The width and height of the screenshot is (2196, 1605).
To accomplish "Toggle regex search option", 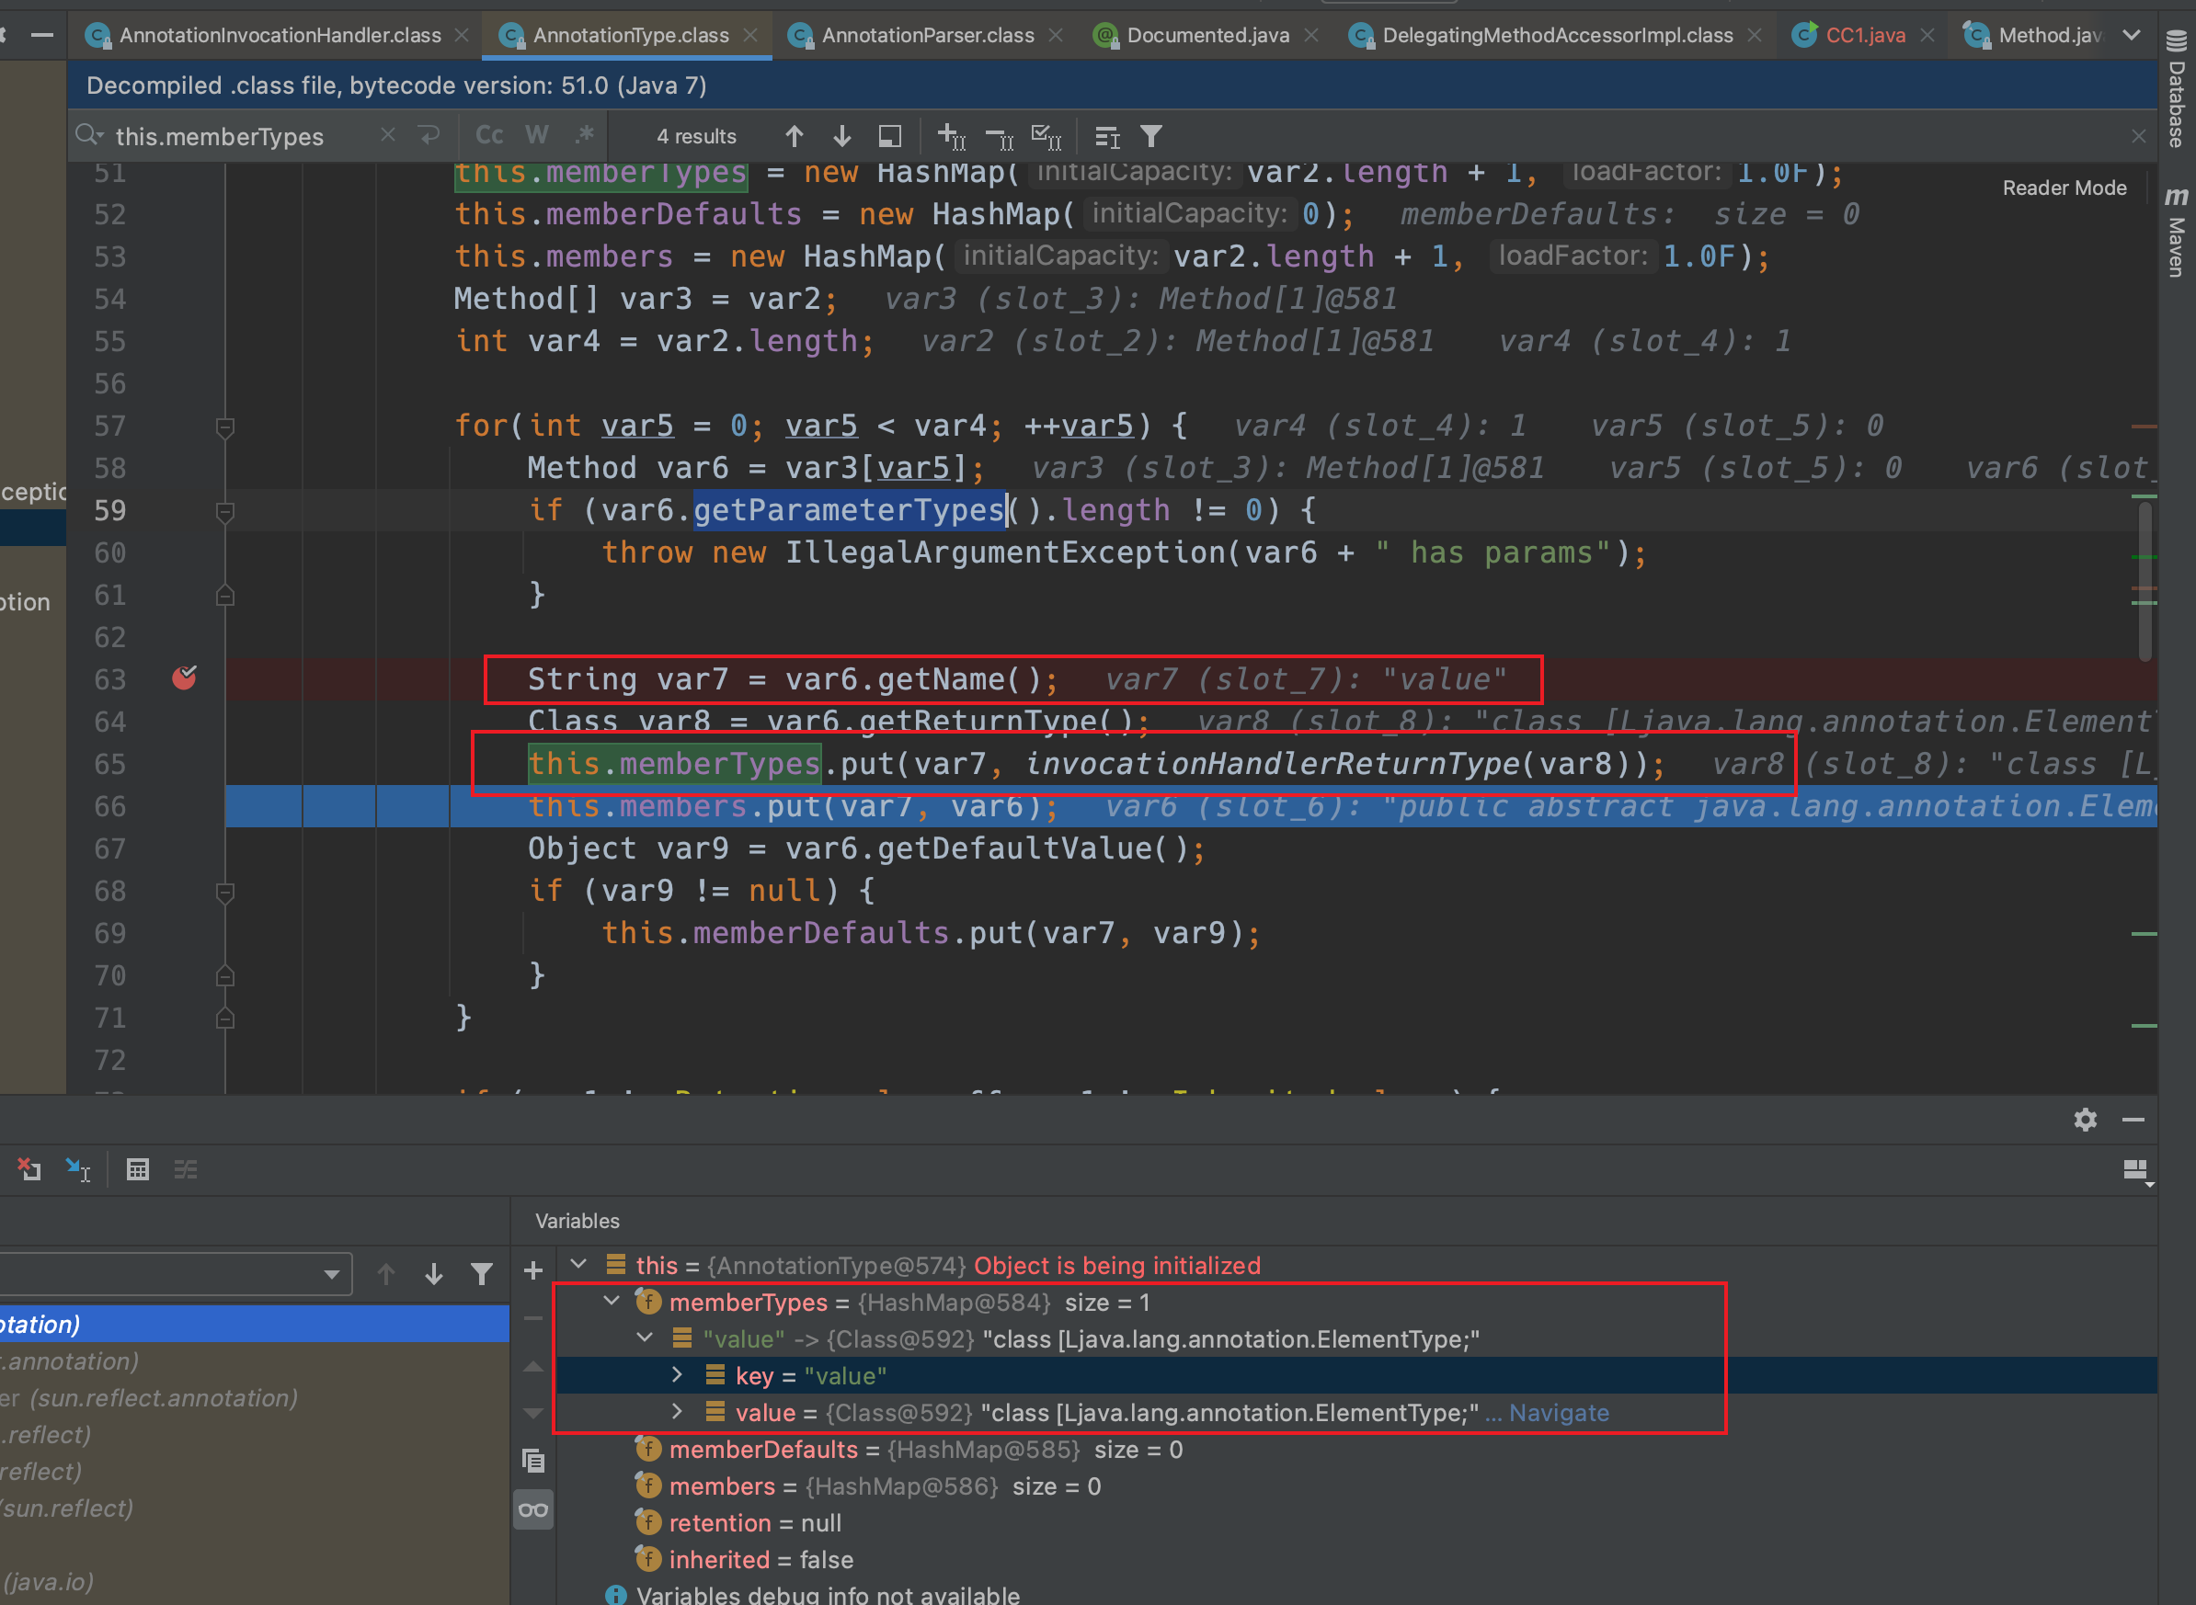I will click(x=583, y=136).
